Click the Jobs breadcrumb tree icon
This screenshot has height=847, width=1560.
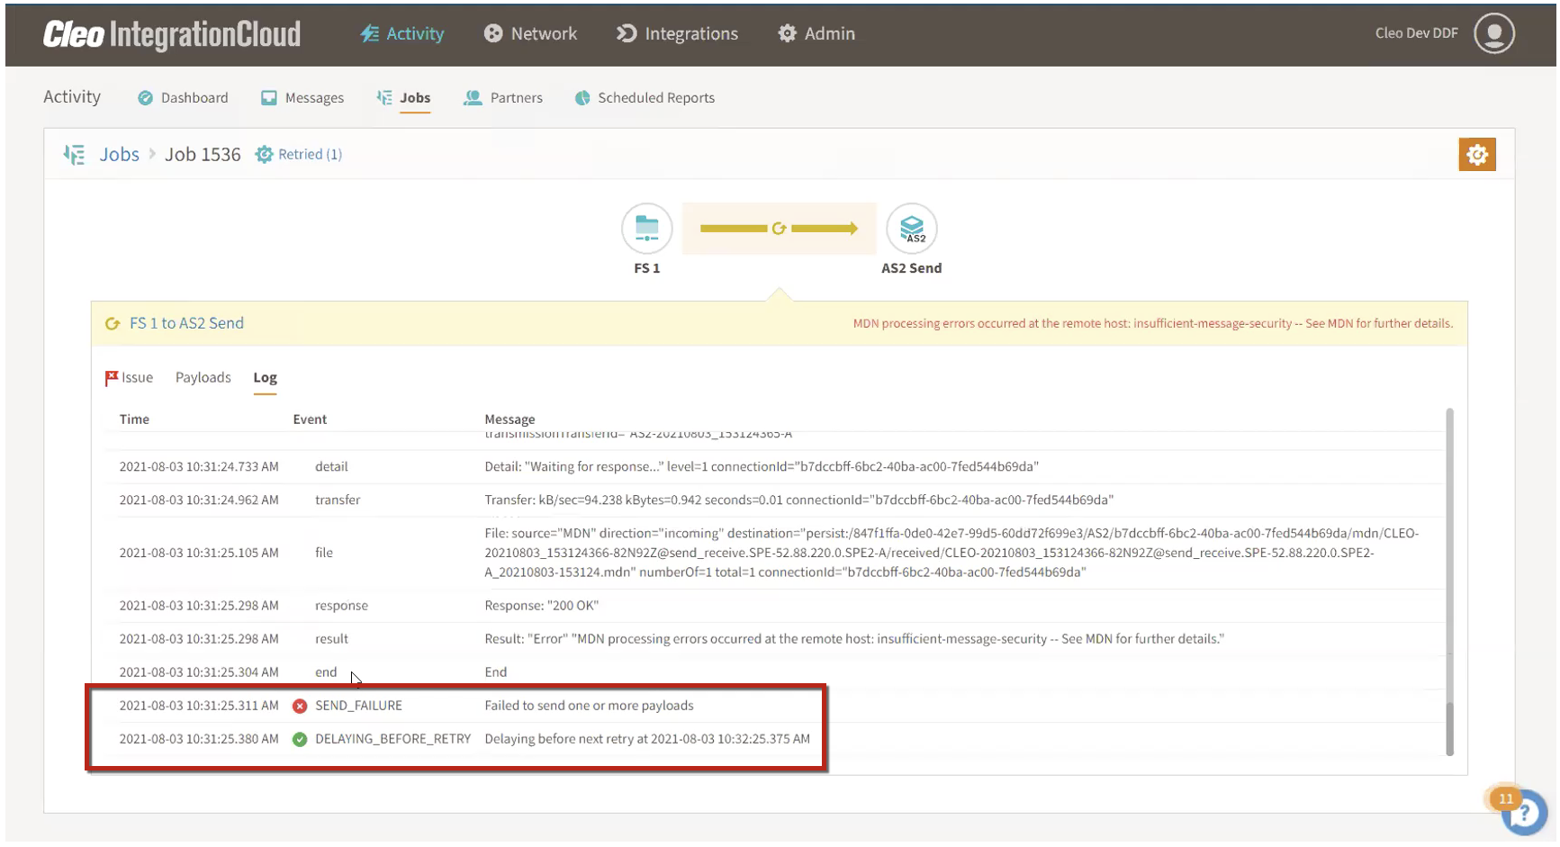click(x=74, y=154)
